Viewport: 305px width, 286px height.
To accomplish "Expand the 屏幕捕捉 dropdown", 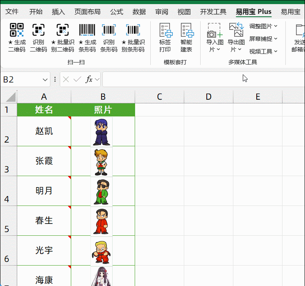I will click(x=263, y=39).
